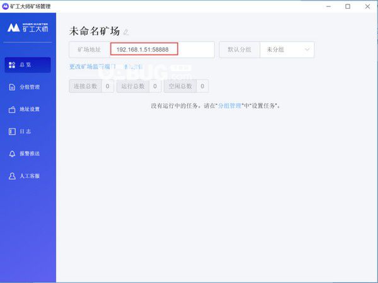Close the 矿工大师矿场管理 window
The height and width of the screenshot is (283, 378).
click(x=367, y=6)
